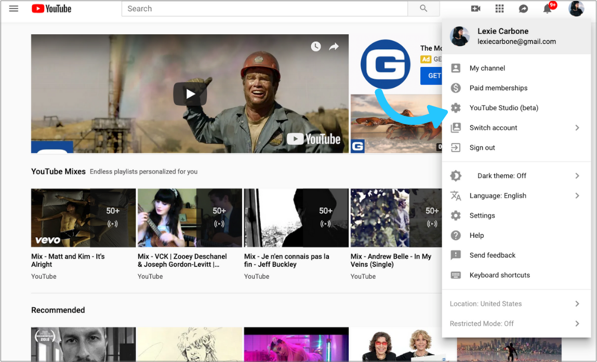The width and height of the screenshot is (597, 362).
Task: Expand the Switch account submenu arrow
Action: [x=577, y=128]
